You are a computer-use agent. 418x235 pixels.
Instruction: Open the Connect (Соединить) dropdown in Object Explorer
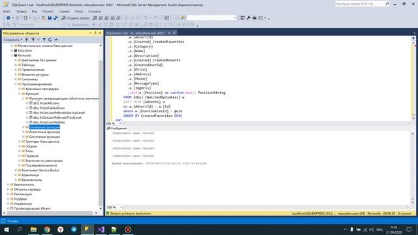click(13, 40)
